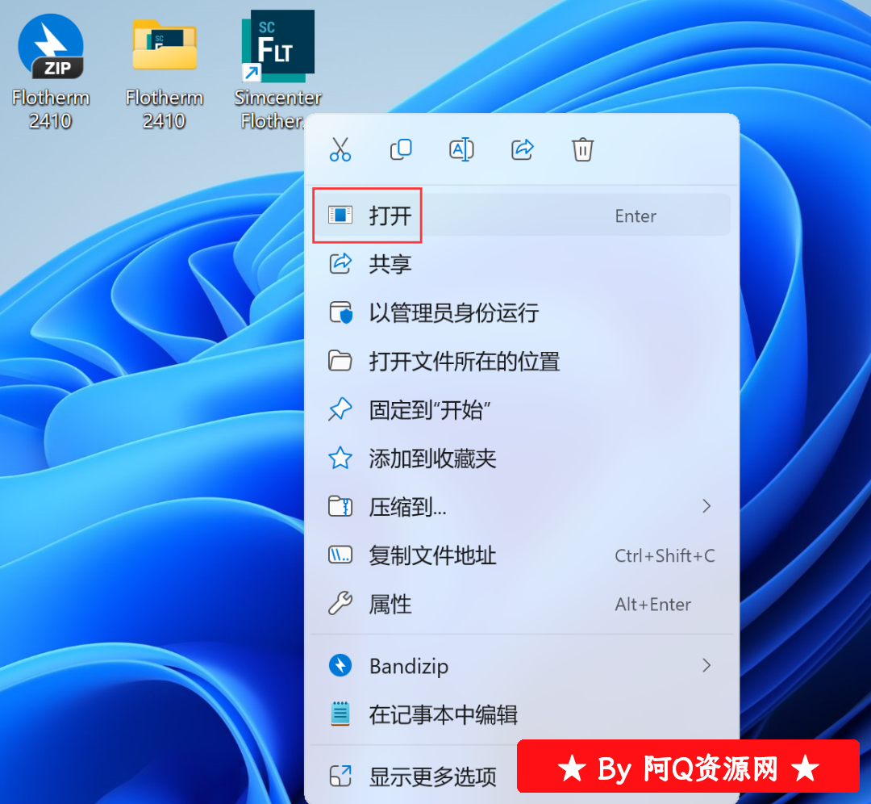871x804 pixels.
Task: Choose 打开 from the context menu
Action: pos(522,216)
